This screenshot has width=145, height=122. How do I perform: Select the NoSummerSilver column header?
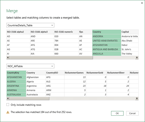point(118,73)
